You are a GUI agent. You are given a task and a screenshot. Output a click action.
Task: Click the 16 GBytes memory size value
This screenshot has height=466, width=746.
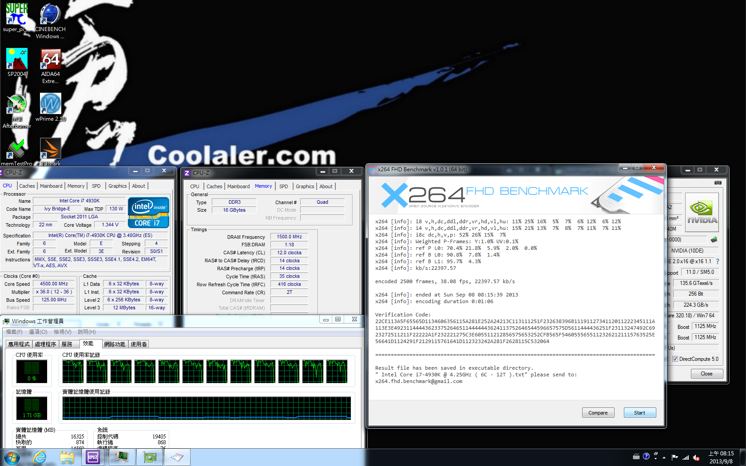click(234, 210)
